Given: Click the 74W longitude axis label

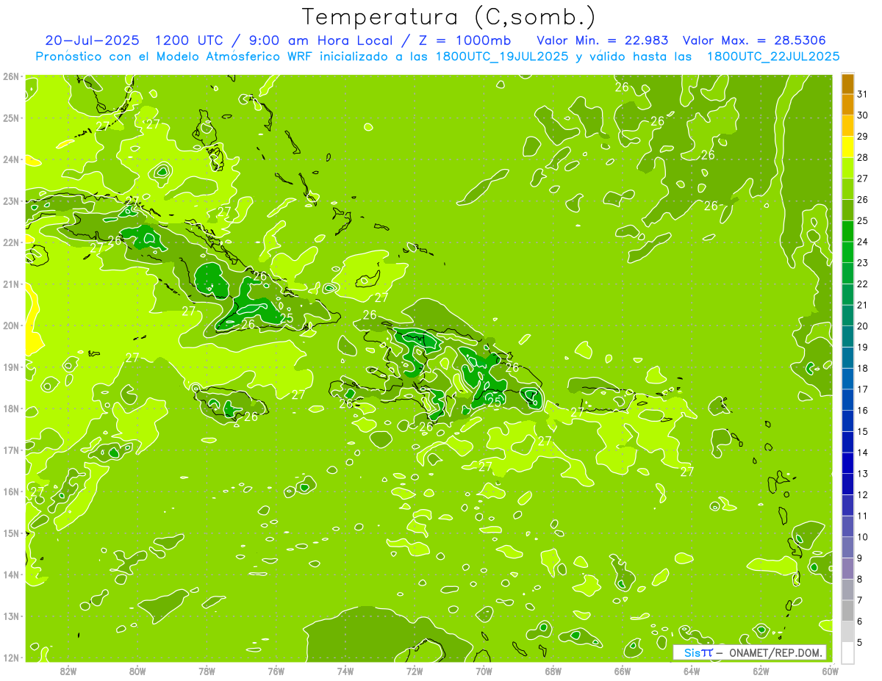Looking at the screenshot, I should pyautogui.click(x=345, y=671).
